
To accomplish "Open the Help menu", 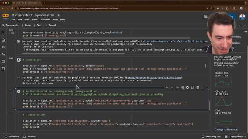I will pyautogui.click(x=63, y=20).
